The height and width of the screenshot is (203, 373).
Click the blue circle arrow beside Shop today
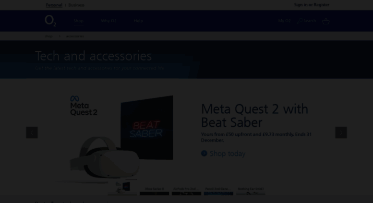tap(204, 153)
